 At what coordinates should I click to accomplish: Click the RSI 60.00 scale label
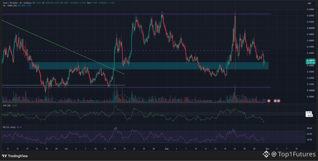click(309, 134)
